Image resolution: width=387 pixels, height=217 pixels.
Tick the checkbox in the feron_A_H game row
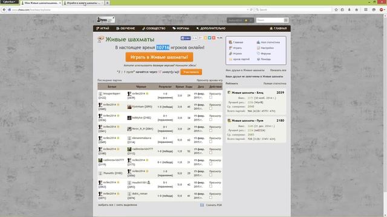210,131
